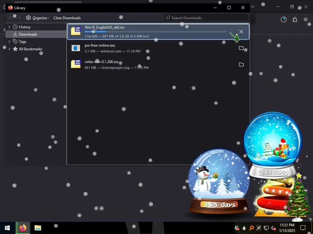Image resolution: width=313 pixels, height=234 pixels.
Task: Maximize the Library window
Action: (229, 8)
